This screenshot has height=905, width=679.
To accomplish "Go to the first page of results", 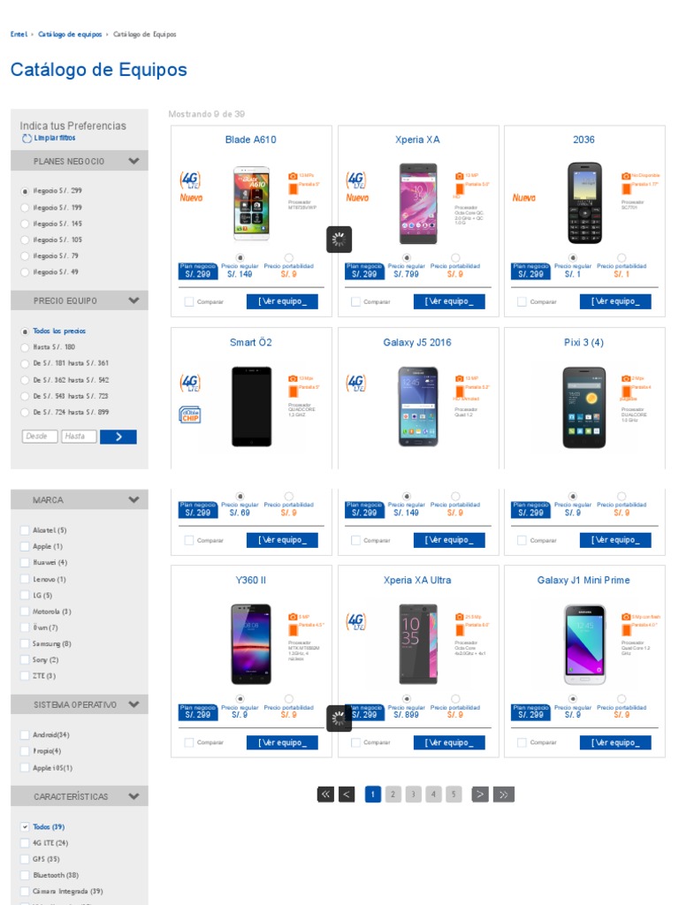I will [325, 795].
